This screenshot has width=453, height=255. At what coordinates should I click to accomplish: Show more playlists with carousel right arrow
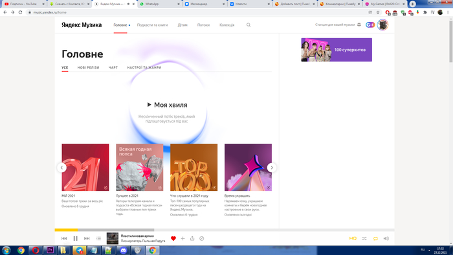272,168
